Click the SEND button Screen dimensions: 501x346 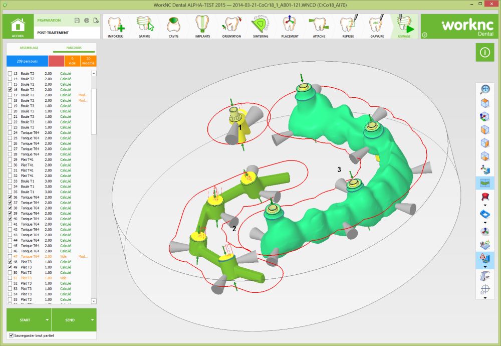pyautogui.click(x=70, y=320)
